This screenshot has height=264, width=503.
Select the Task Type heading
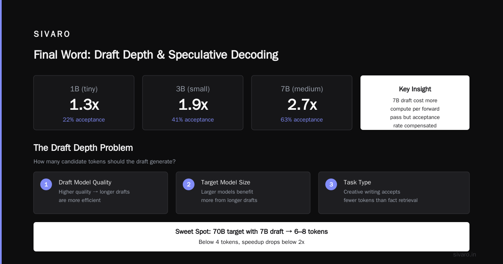[357, 182]
